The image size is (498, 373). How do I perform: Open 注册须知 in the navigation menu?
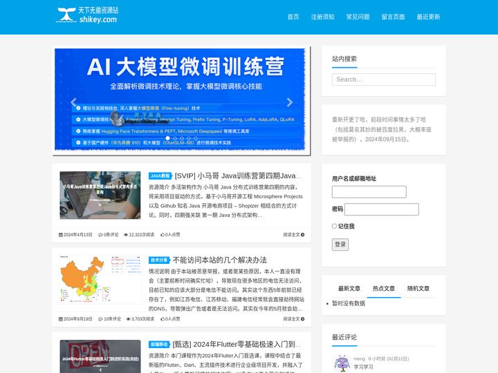[x=322, y=17]
